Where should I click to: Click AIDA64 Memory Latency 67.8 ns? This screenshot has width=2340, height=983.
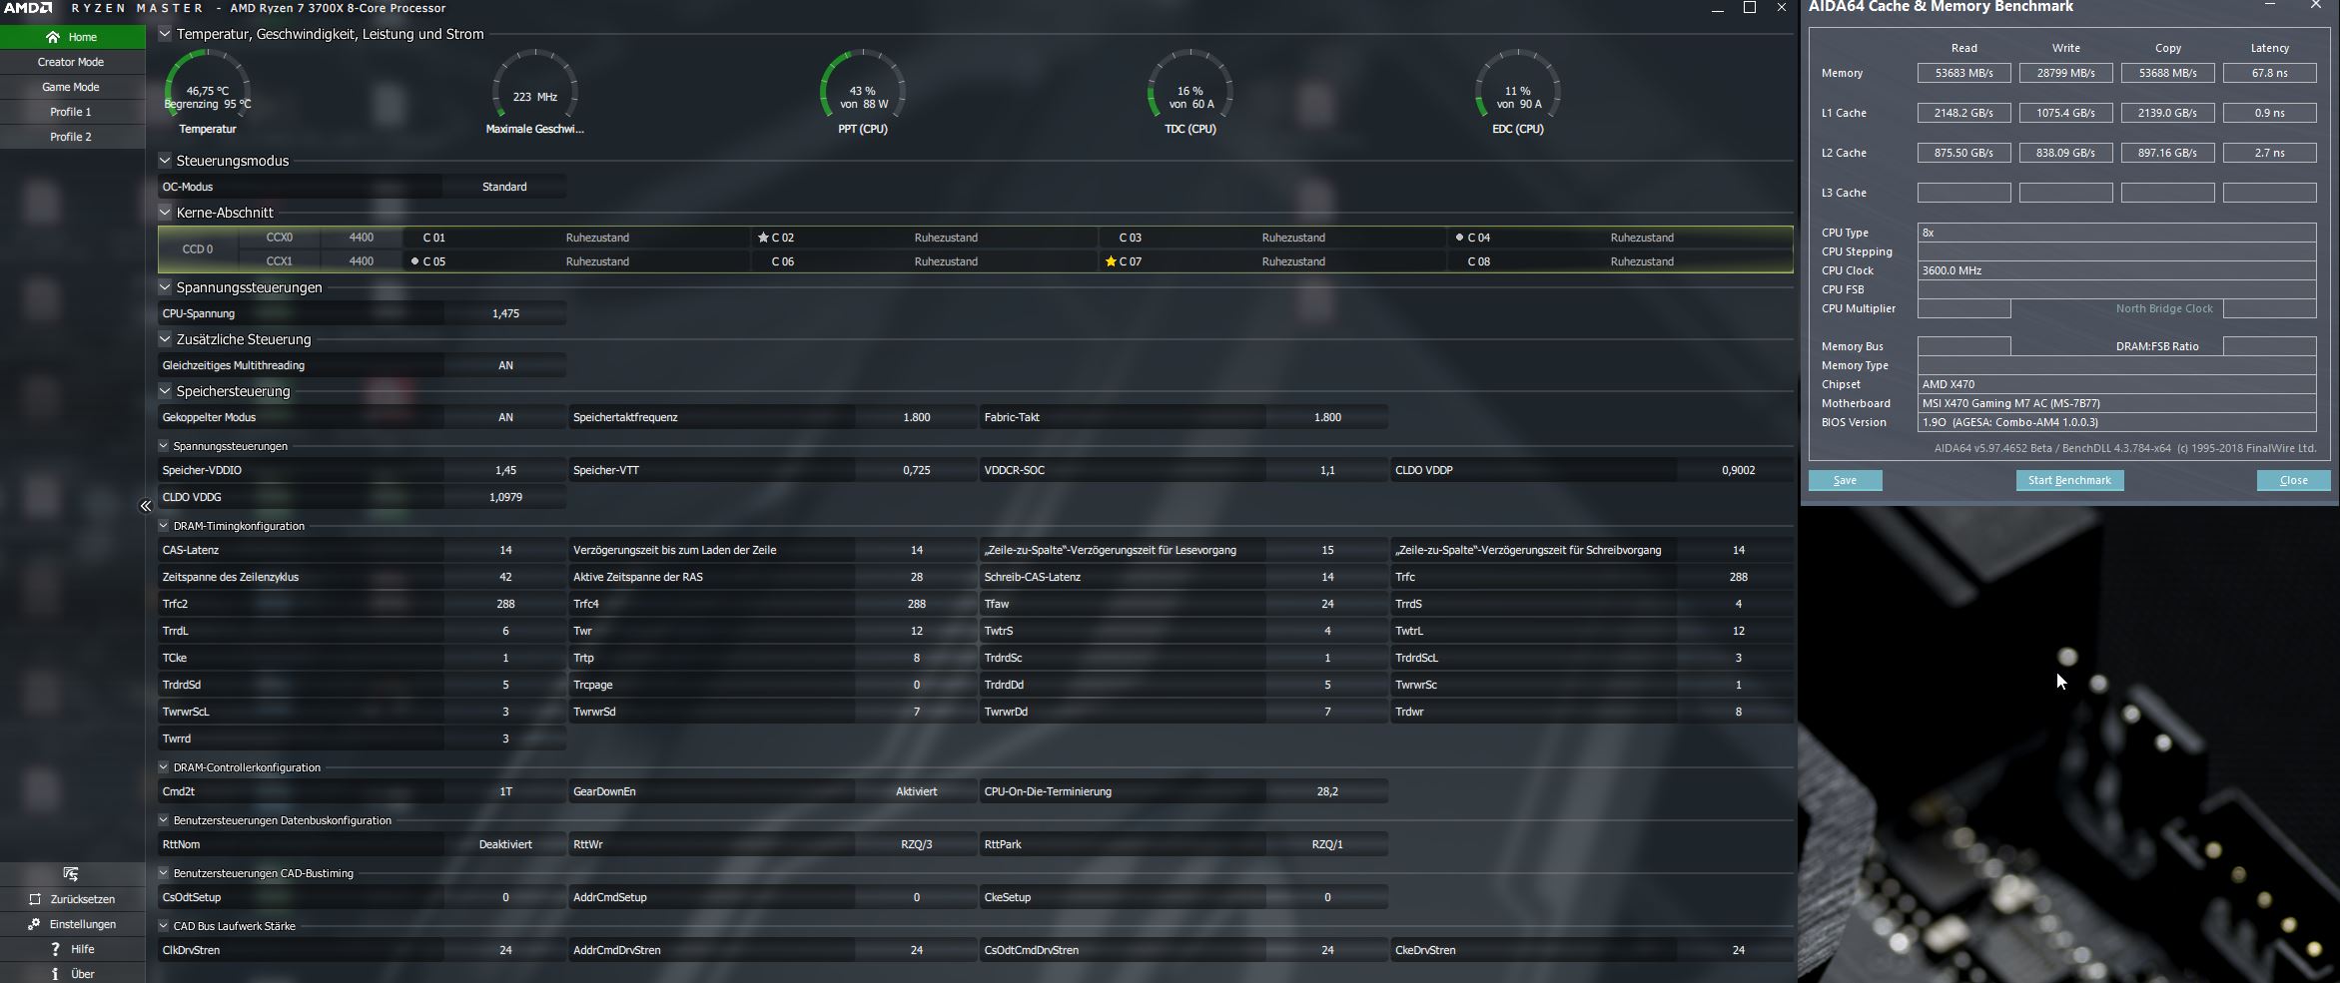[2269, 73]
